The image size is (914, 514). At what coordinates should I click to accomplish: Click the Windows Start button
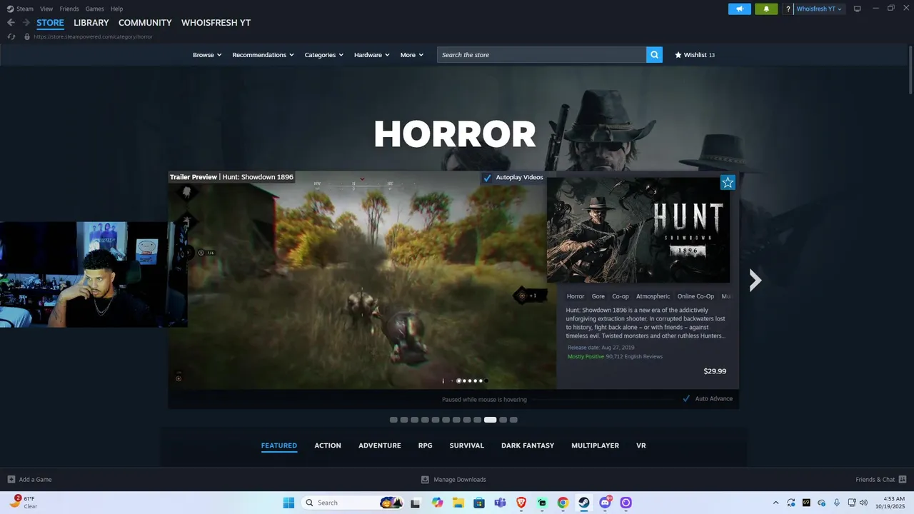[288, 503]
